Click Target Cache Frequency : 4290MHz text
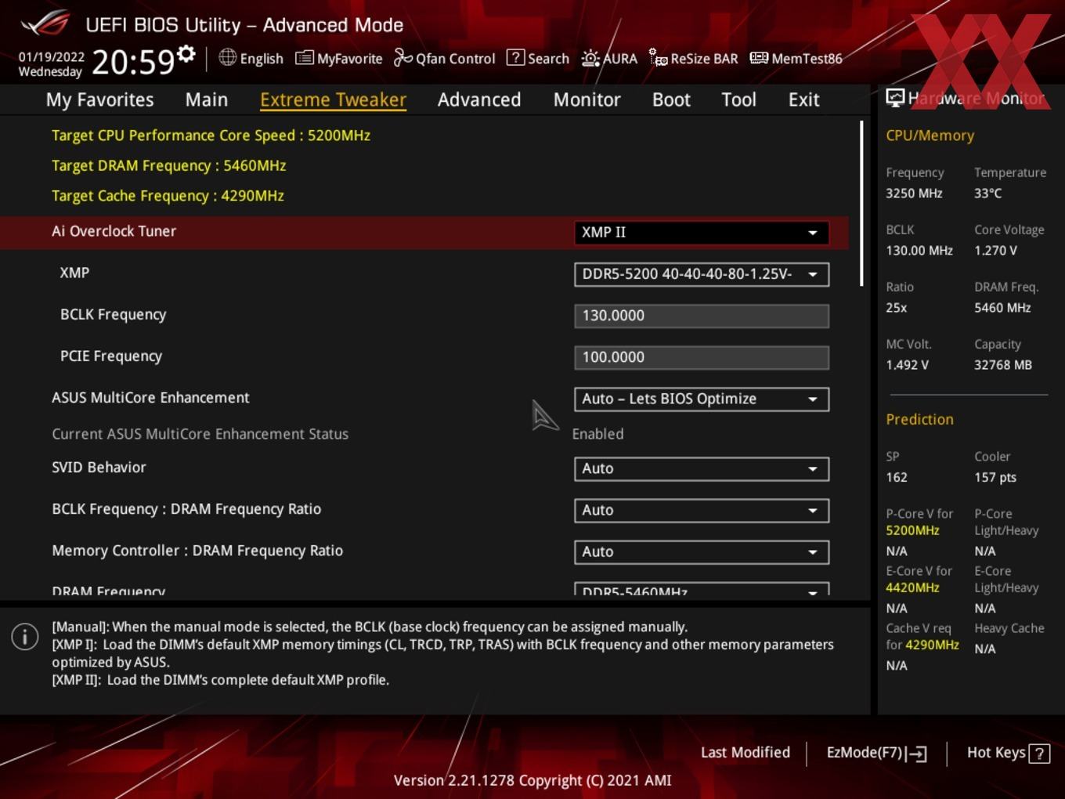The image size is (1065, 799). click(x=168, y=196)
